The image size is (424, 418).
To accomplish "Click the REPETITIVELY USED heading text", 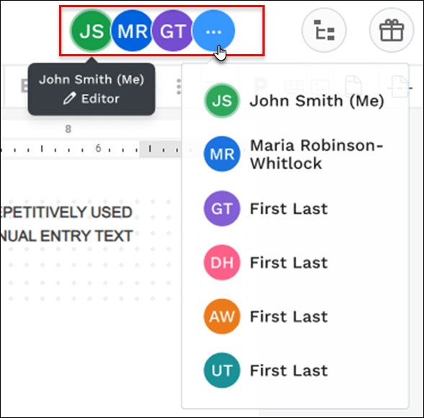I will [x=66, y=212].
